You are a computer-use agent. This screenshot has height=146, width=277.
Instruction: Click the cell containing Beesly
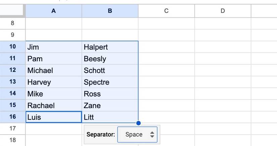(x=110, y=59)
